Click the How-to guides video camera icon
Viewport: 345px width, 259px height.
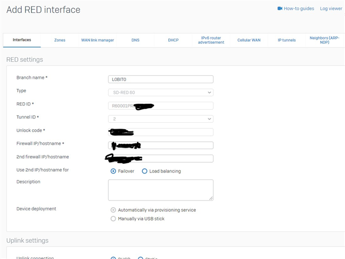[280, 8]
